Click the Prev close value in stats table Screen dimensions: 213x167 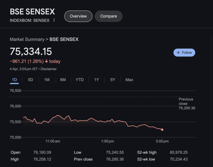pos(115,159)
